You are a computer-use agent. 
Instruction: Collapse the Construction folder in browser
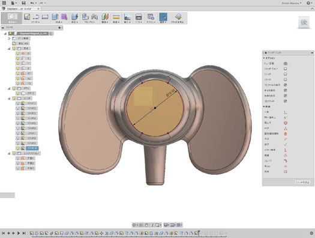pyautogui.click(x=9, y=153)
